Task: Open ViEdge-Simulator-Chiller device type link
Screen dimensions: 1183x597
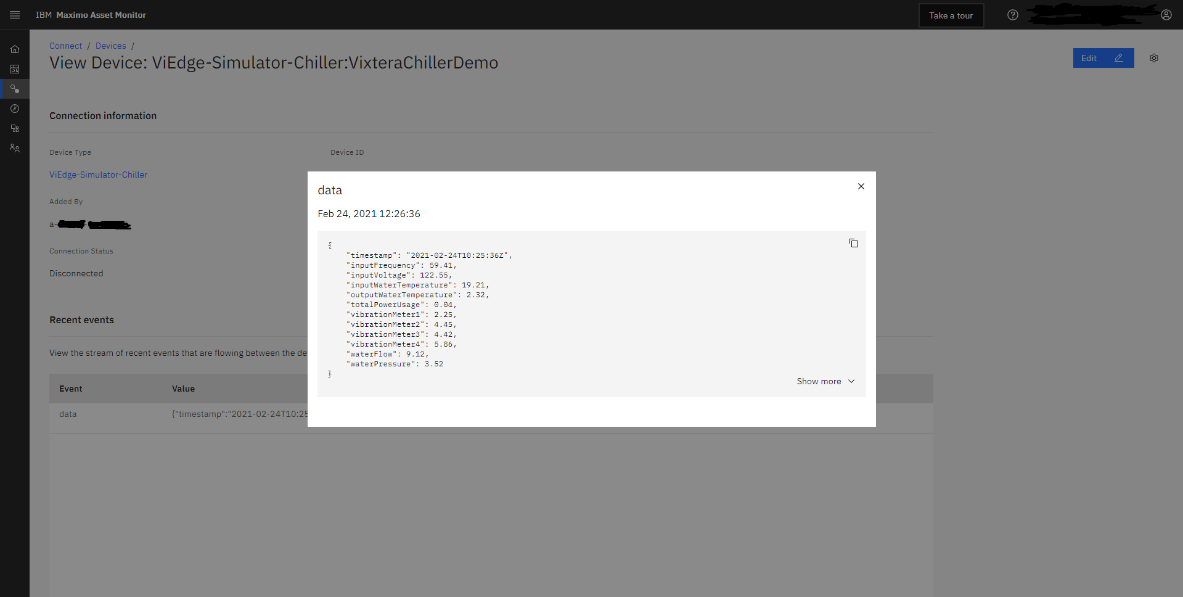Action: tap(99, 175)
